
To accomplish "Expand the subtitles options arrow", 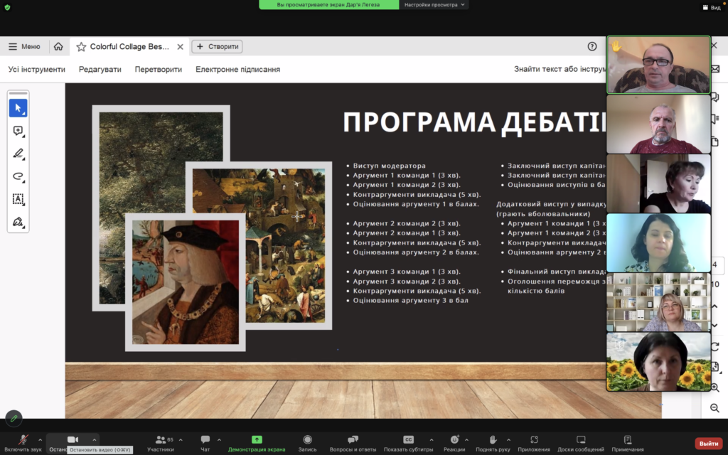I will (432, 439).
